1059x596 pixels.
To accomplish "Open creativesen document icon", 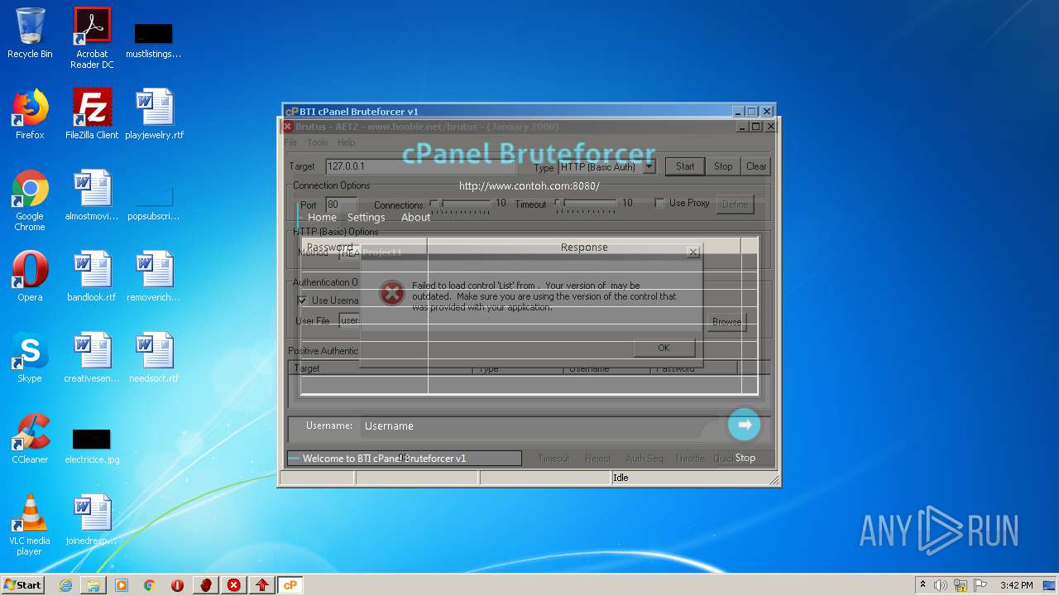I will point(92,358).
